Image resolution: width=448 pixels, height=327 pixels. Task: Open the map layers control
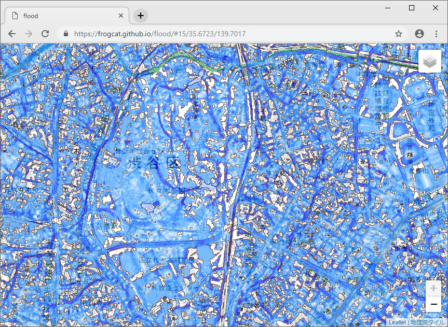pyautogui.click(x=430, y=61)
